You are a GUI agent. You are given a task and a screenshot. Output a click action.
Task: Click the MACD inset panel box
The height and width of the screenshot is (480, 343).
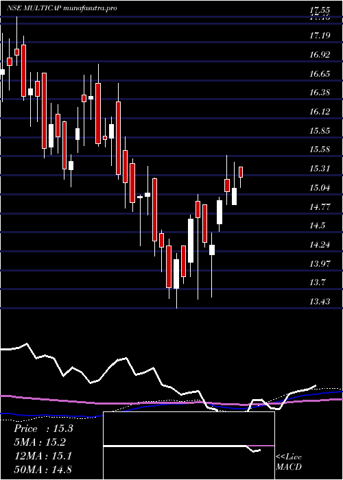(x=189, y=446)
